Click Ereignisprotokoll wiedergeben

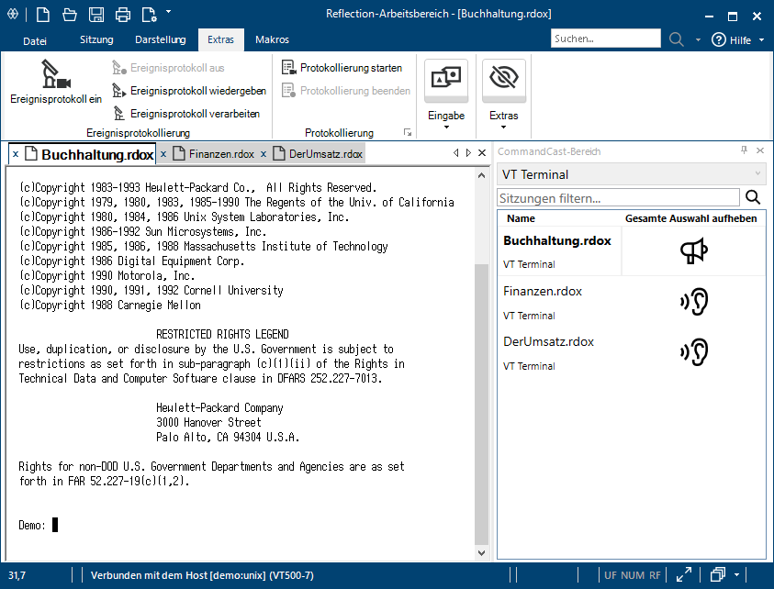pyautogui.click(x=189, y=91)
